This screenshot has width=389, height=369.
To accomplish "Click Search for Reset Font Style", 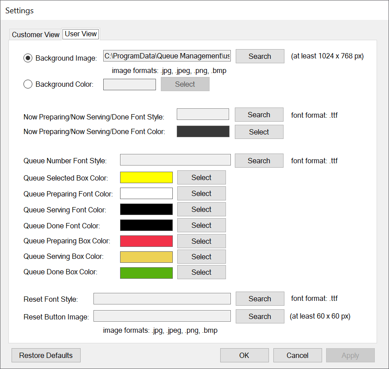I will (260, 299).
